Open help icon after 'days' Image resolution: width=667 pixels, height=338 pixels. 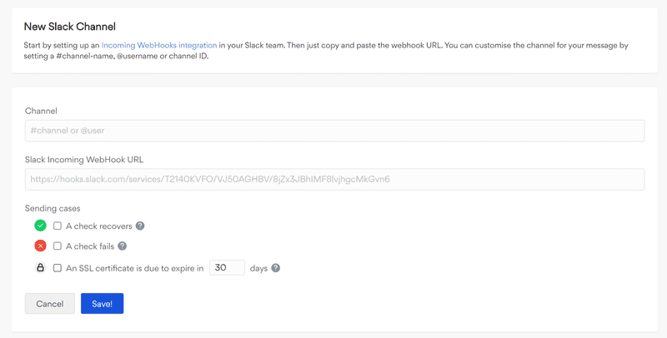click(276, 268)
